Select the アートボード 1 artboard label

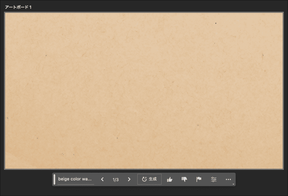coord(18,7)
